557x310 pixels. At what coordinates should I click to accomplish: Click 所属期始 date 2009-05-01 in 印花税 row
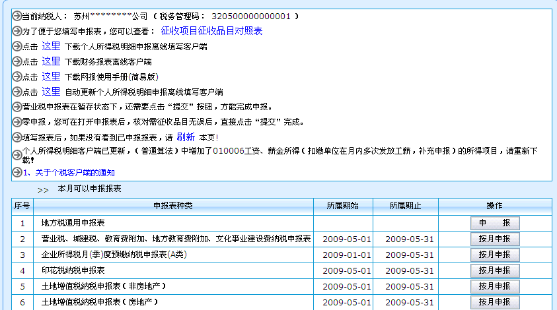pos(347,271)
